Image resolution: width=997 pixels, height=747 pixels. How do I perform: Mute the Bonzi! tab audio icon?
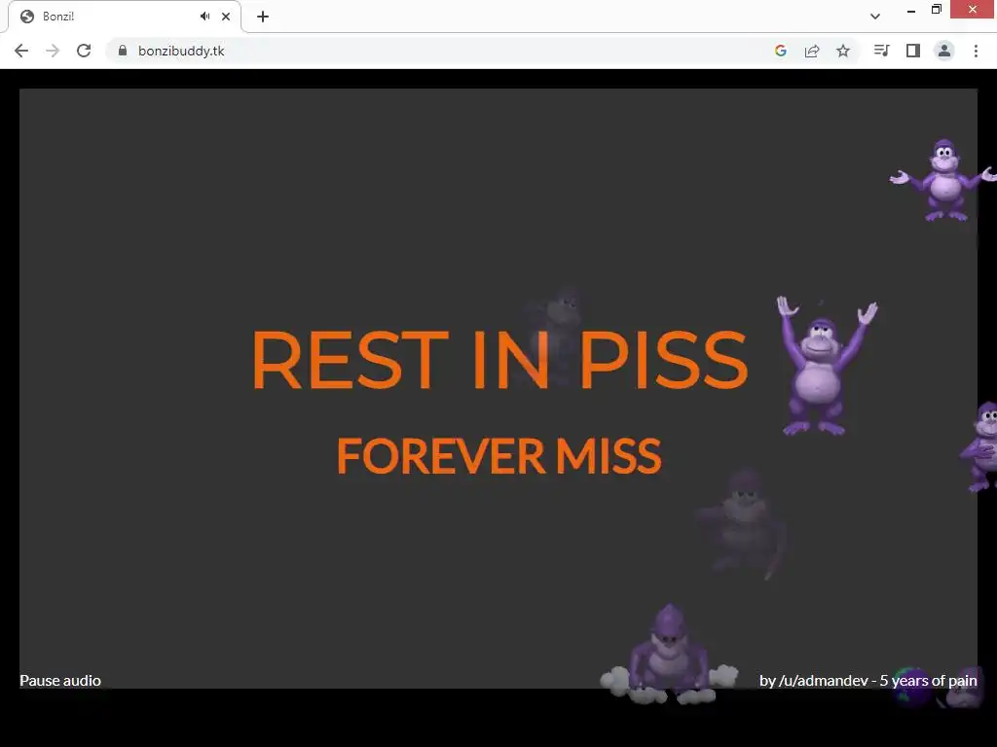click(x=204, y=17)
